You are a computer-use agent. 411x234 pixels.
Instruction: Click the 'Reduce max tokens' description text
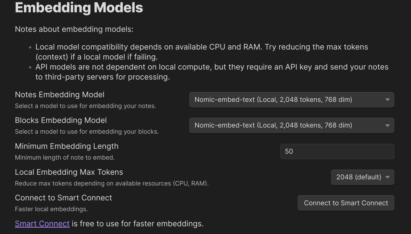(x=112, y=183)
